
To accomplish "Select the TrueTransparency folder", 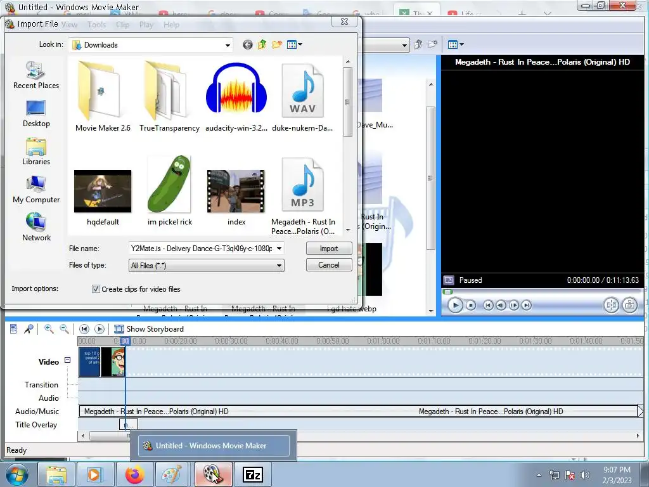I will (x=169, y=97).
